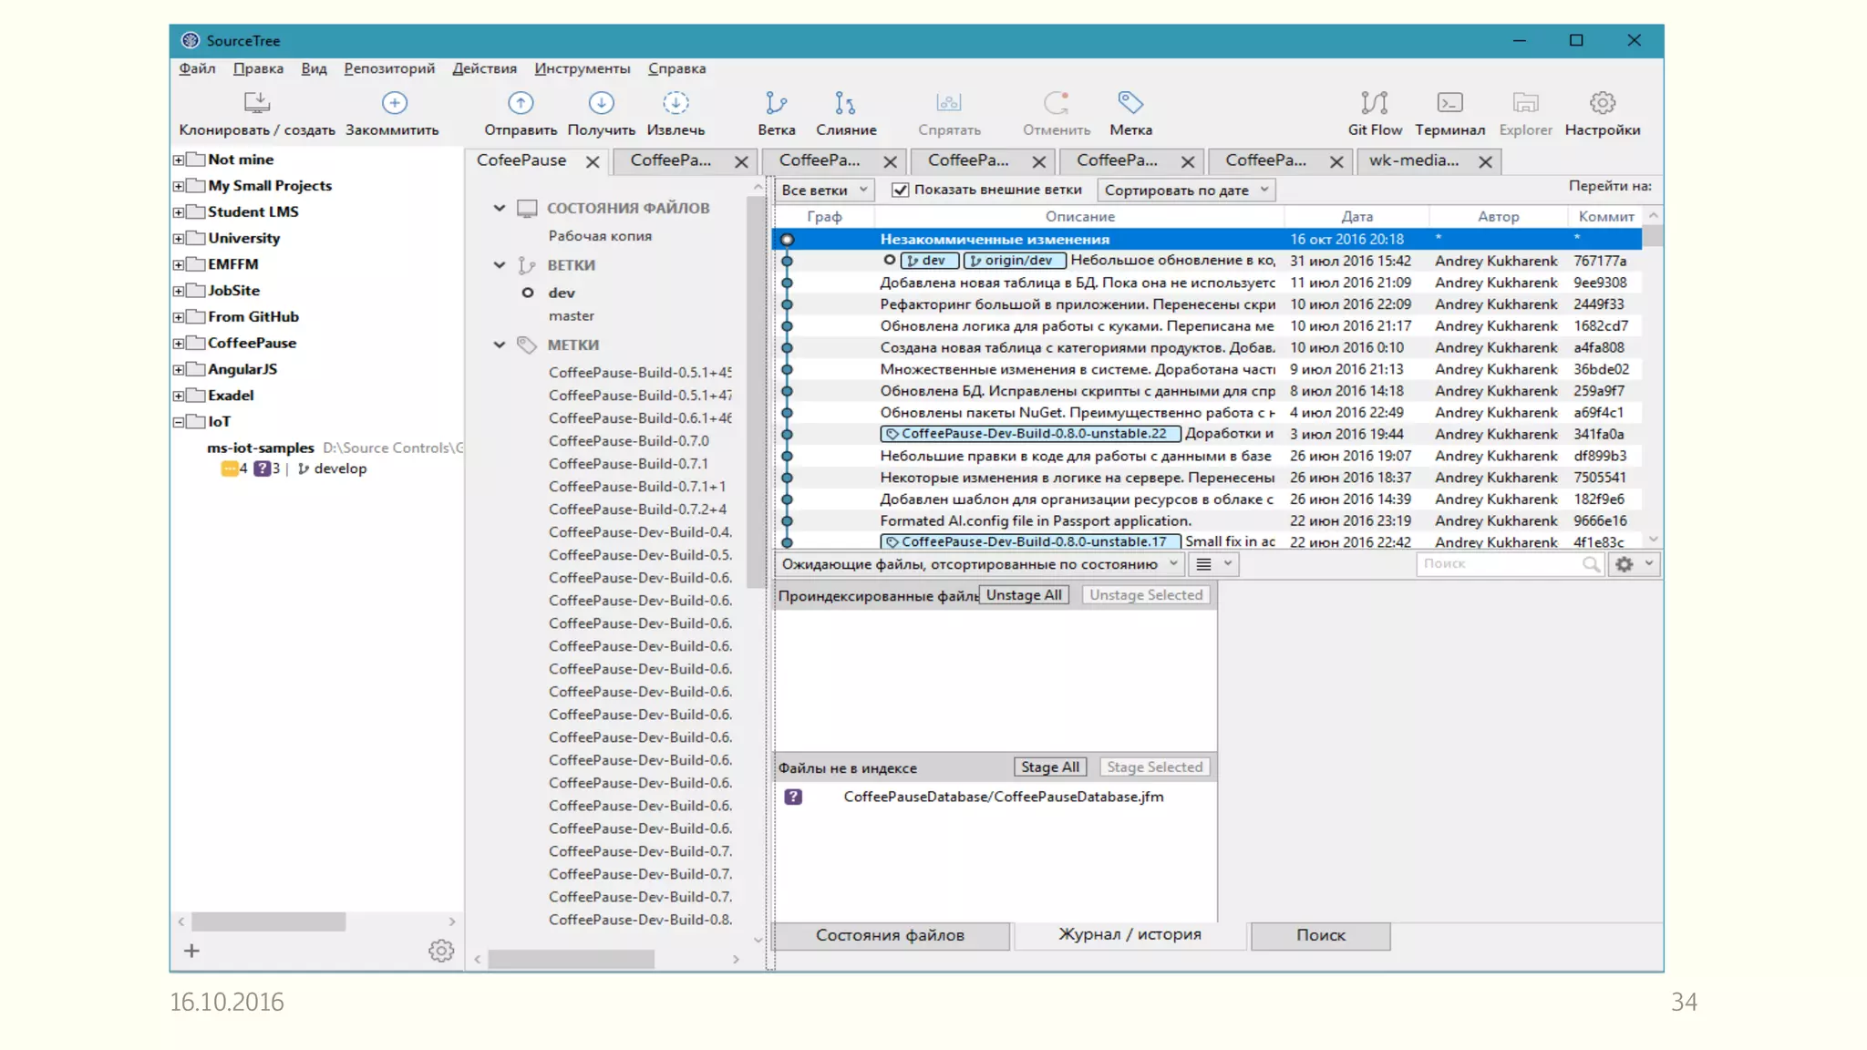Open the Git Flow tool
This screenshot has width=1867, height=1050.
(x=1374, y=103)
